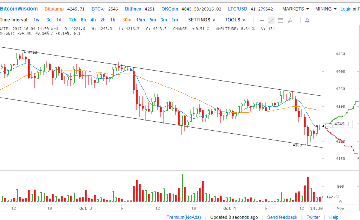Open the Premium(NoAds) link
Screen dimensions: 360x220
pos(183,217)
